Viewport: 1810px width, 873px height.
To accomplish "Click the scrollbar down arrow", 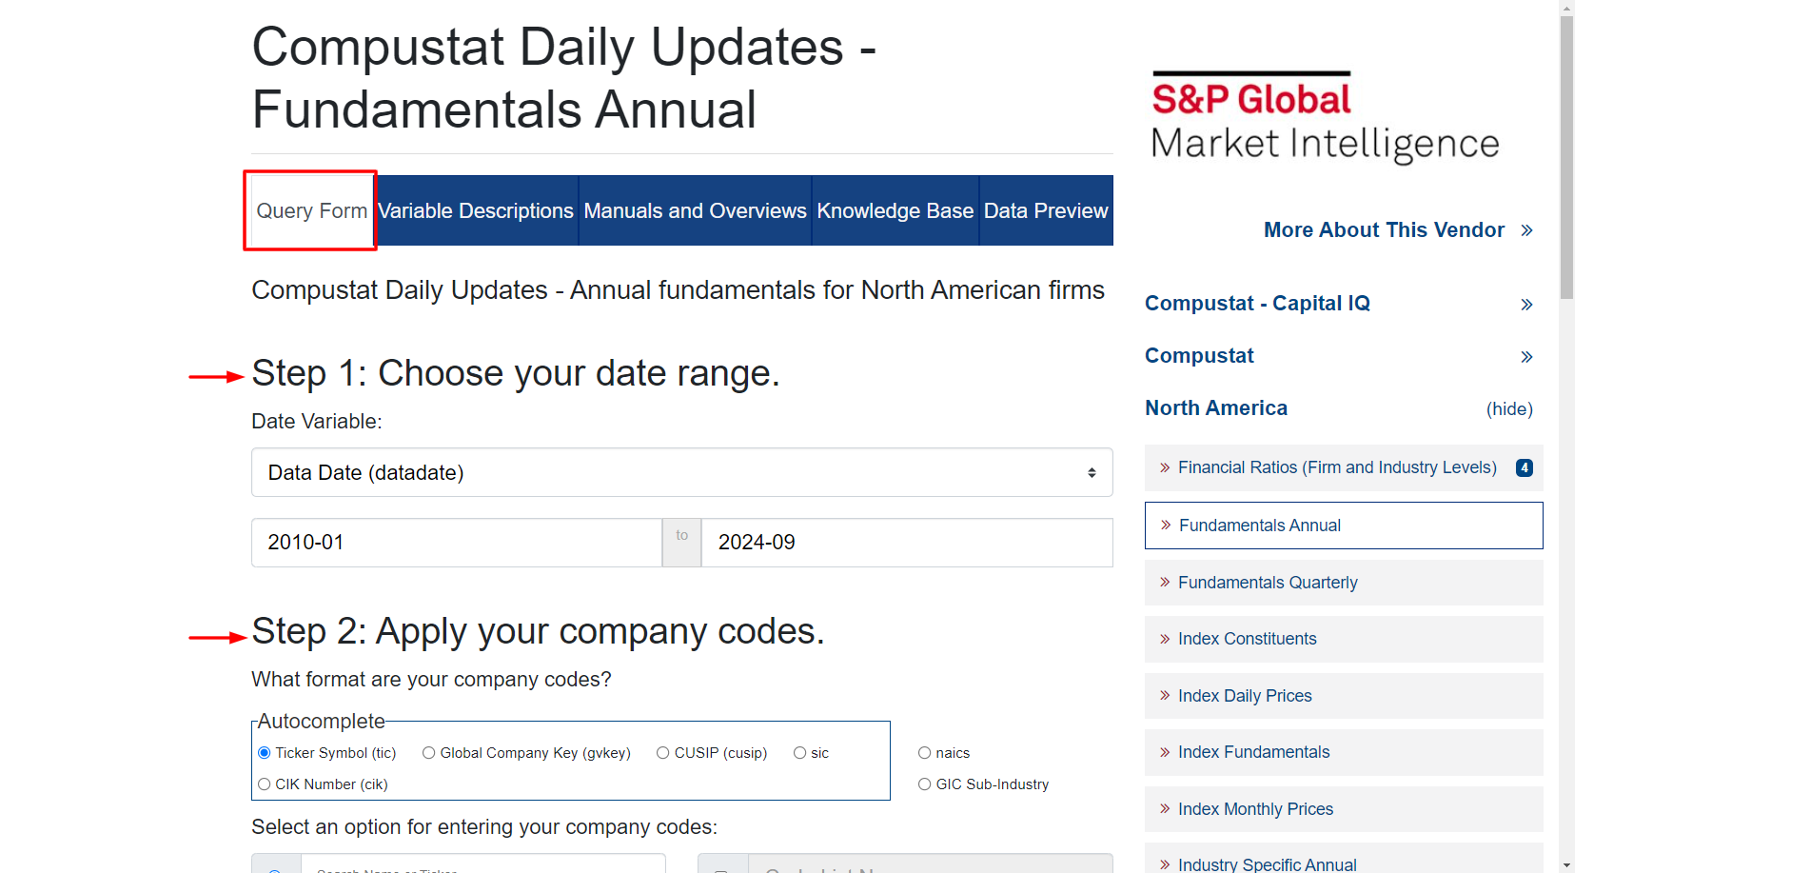I will tap(1566, 865).
